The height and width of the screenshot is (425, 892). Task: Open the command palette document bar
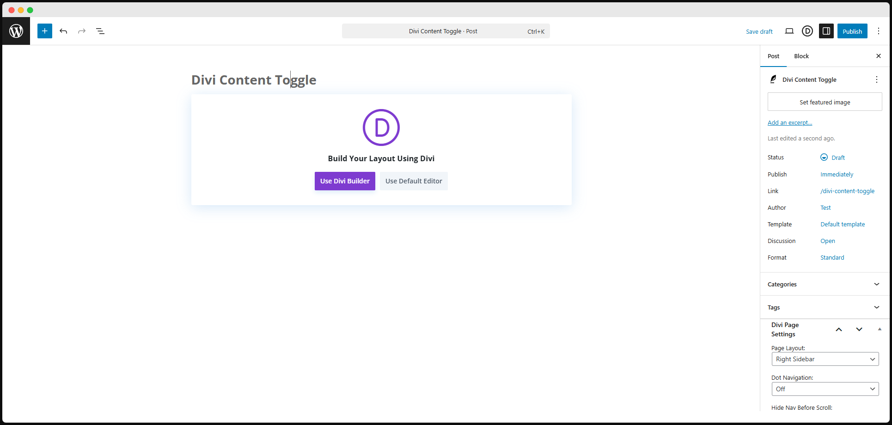click(x=446, y=31)
